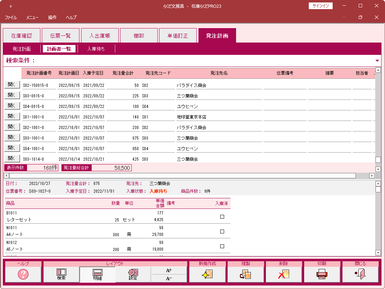Screen dimensions: 385x289
Task: Open quick access arrow in title bar
Action: (x=11, y=6)
